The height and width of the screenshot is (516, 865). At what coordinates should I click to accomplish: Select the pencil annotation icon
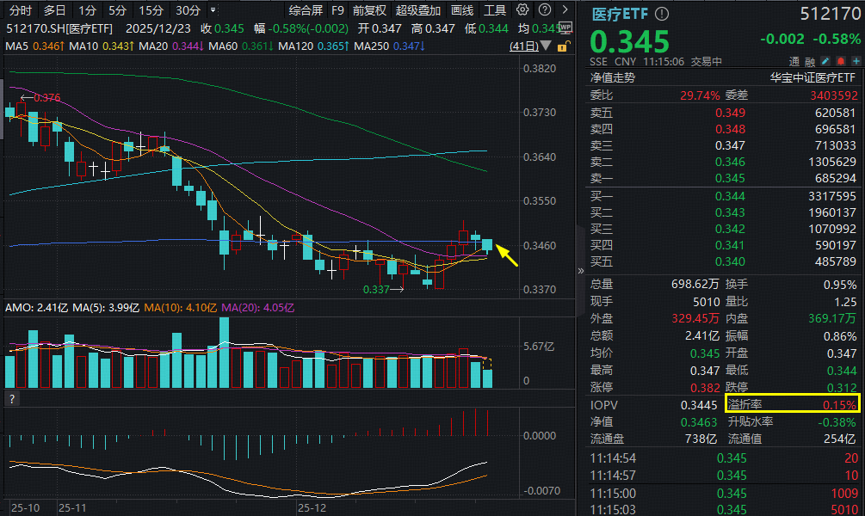(825, 60)
